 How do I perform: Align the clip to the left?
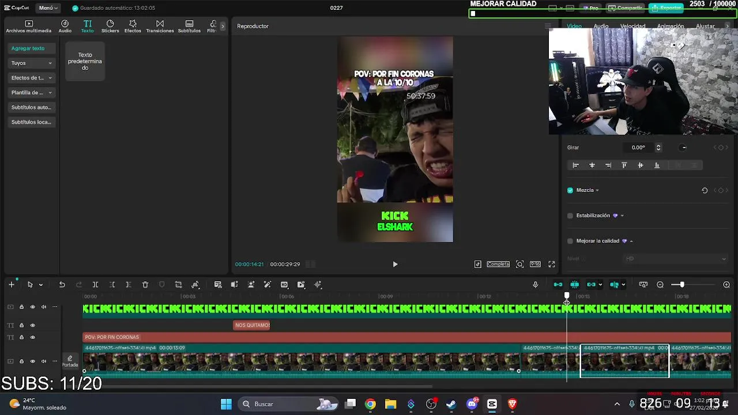point(575,165)
